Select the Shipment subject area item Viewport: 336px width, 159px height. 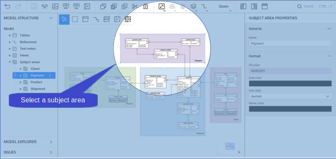pos(38,89)
